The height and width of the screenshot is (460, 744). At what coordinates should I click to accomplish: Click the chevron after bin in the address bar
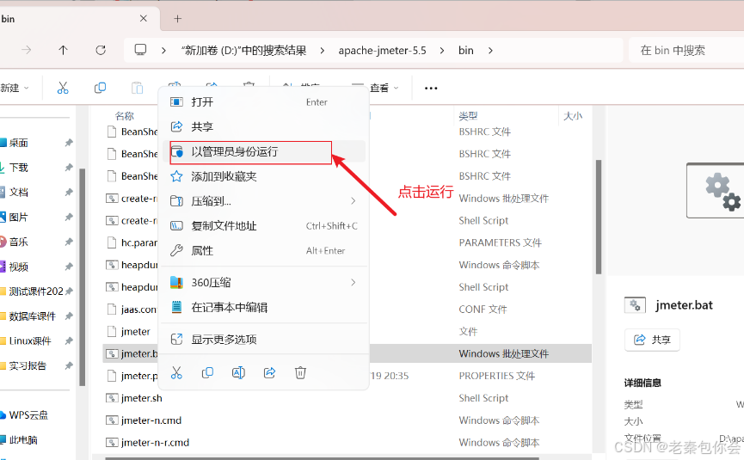pyautogui.click(x=490, y=50)
